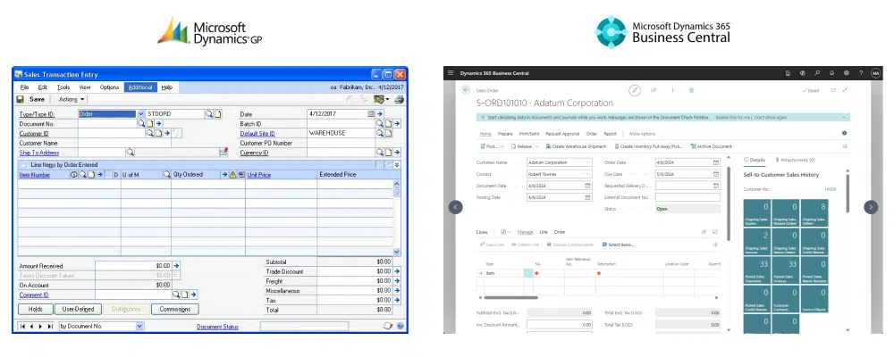Click the Unit Price link header
Image resolution: width=894 pixels, height=357 pixels.
(x=259, y=175)
